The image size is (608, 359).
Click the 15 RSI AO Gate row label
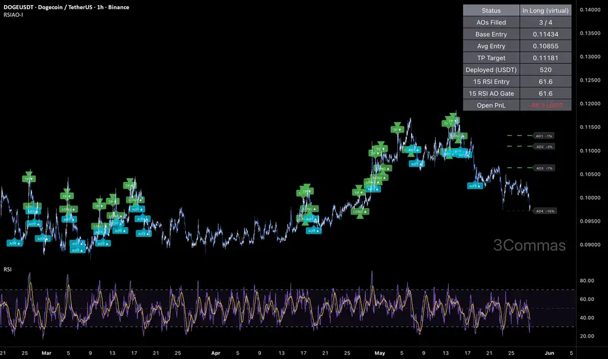pos(491,93)
